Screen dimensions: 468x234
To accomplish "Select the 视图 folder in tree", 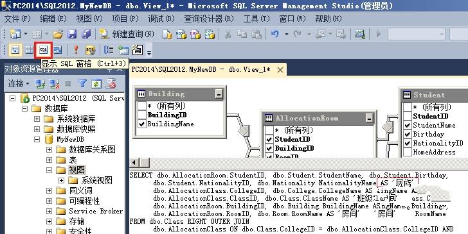I will pos(76,170).
